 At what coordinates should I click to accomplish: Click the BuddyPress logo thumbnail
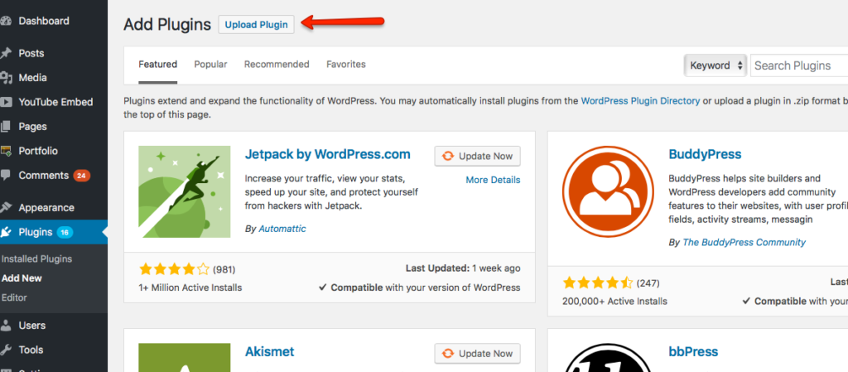608,192
